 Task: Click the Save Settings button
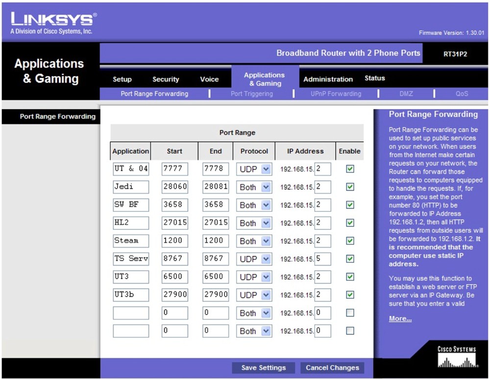(x=264, y=368)
